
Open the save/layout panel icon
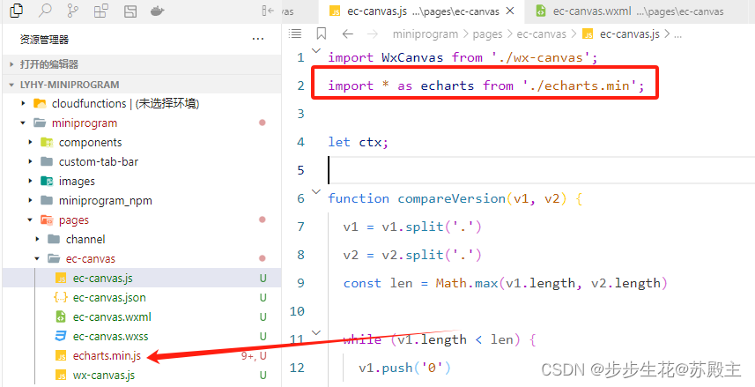[x=130, y=11]
